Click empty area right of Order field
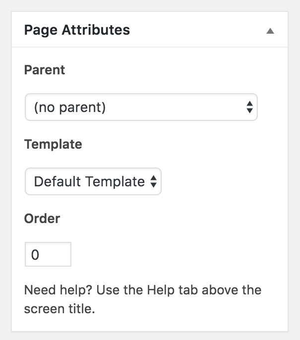This screenshot has width=300, height=340. [x=174, y=254]
